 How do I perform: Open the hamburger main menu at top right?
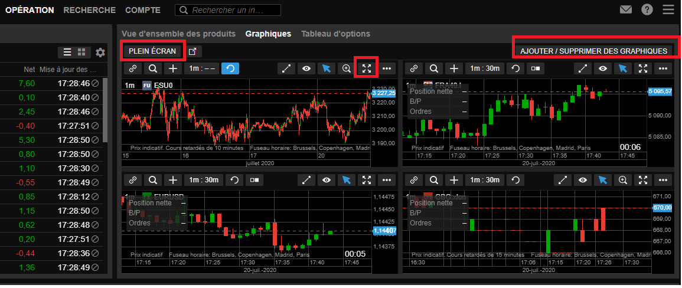pyautogui.click(x=668, y=10)
